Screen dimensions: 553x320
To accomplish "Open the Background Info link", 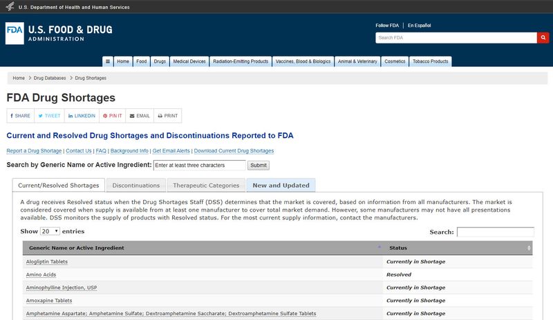I will click(129, 150).
